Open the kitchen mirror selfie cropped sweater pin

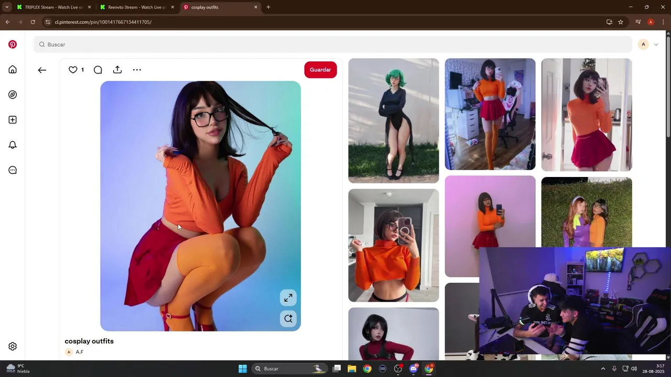(x=394, y=246)
